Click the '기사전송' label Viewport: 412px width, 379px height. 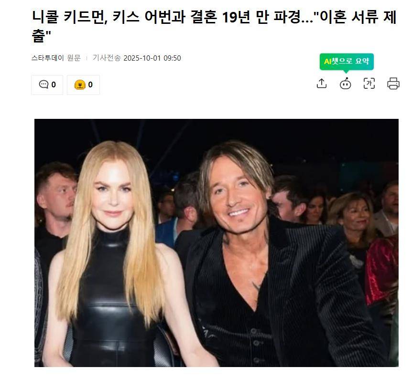pos(107,58)
